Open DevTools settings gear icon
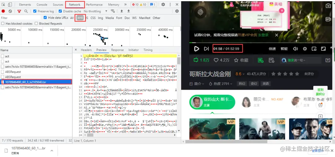 (x=163, y=4)
